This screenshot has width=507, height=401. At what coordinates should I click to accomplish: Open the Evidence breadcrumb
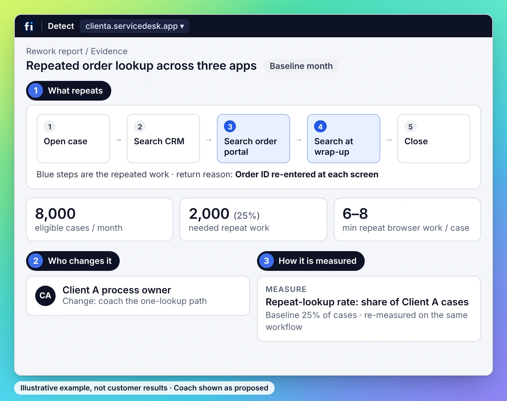click(109, 51)
